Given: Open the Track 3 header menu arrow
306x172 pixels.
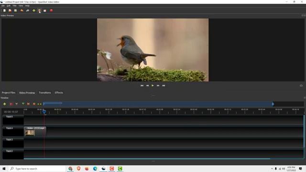Looking at the screenshot, I should coord(4,140).
